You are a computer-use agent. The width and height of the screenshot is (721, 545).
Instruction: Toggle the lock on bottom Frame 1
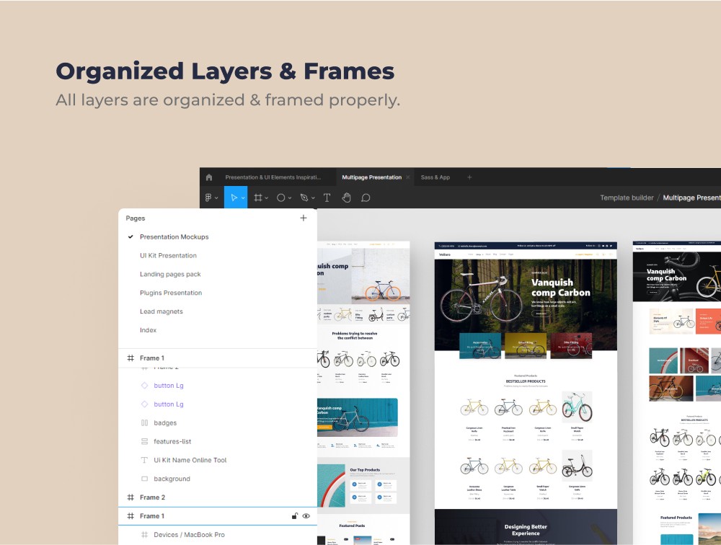[295, 516]
